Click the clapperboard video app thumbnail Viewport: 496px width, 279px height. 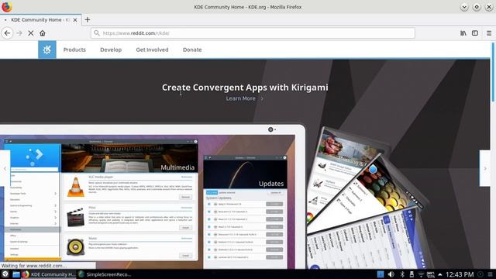pyautogui.click(x=76, y=217)
